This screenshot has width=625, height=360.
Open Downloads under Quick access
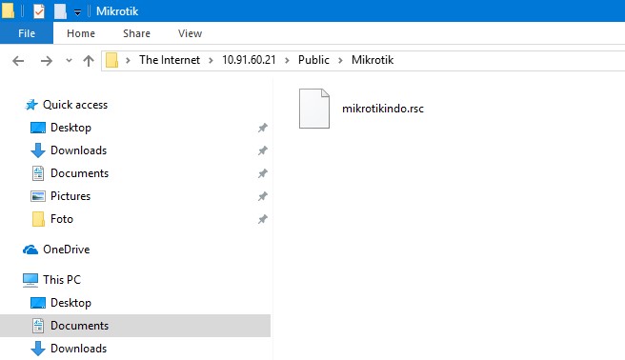pyautogui.click(x=78, y=150)
